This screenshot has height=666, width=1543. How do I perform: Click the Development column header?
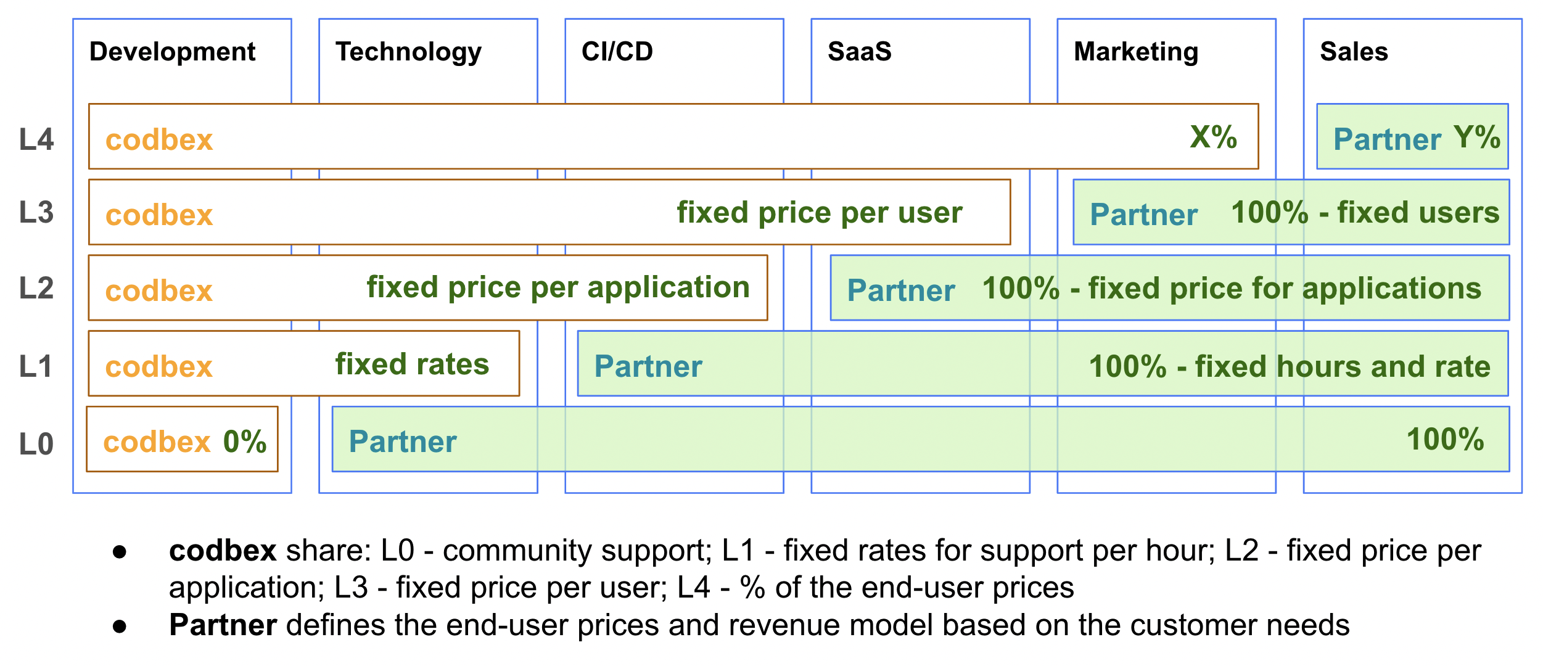tap(172, 52)
